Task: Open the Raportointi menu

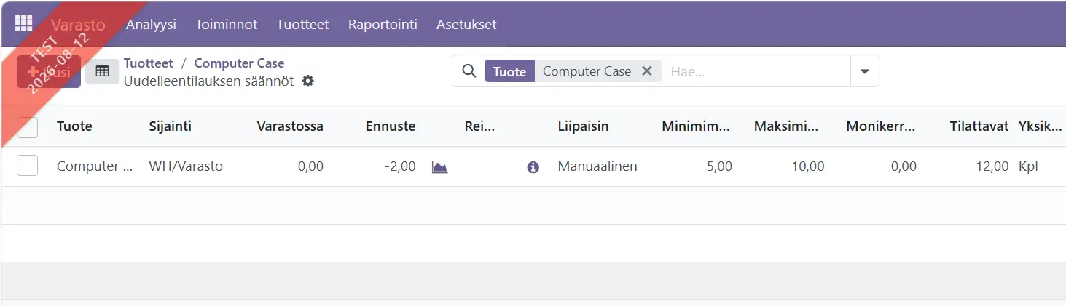Action: pos(383,24)
